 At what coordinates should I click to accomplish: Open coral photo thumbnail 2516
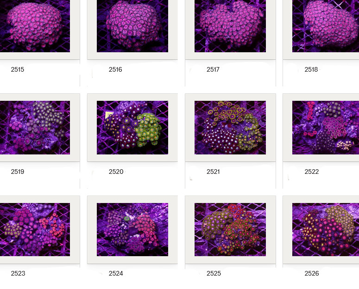(132, 26)
